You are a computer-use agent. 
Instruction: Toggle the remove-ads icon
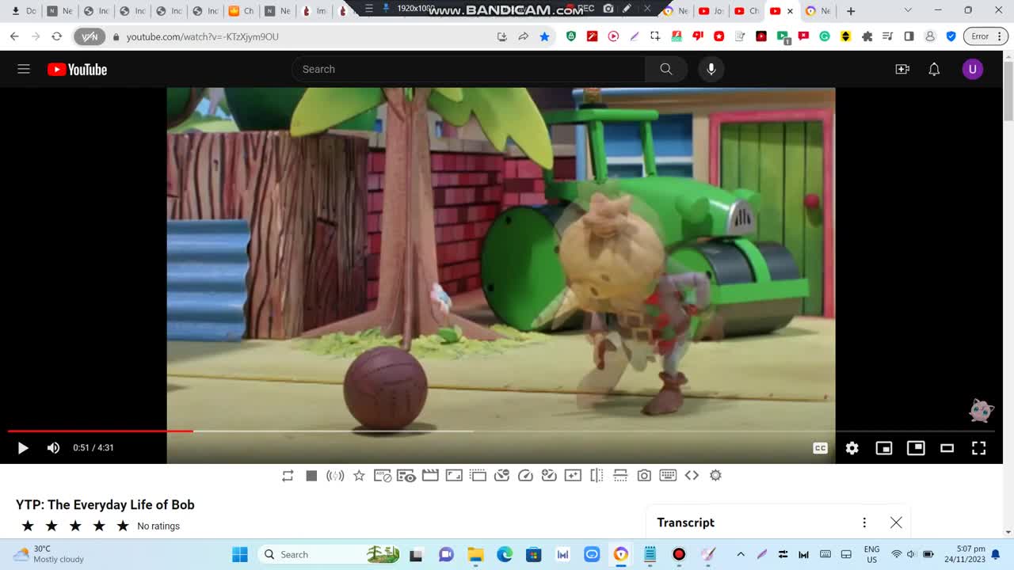point(383,475)
